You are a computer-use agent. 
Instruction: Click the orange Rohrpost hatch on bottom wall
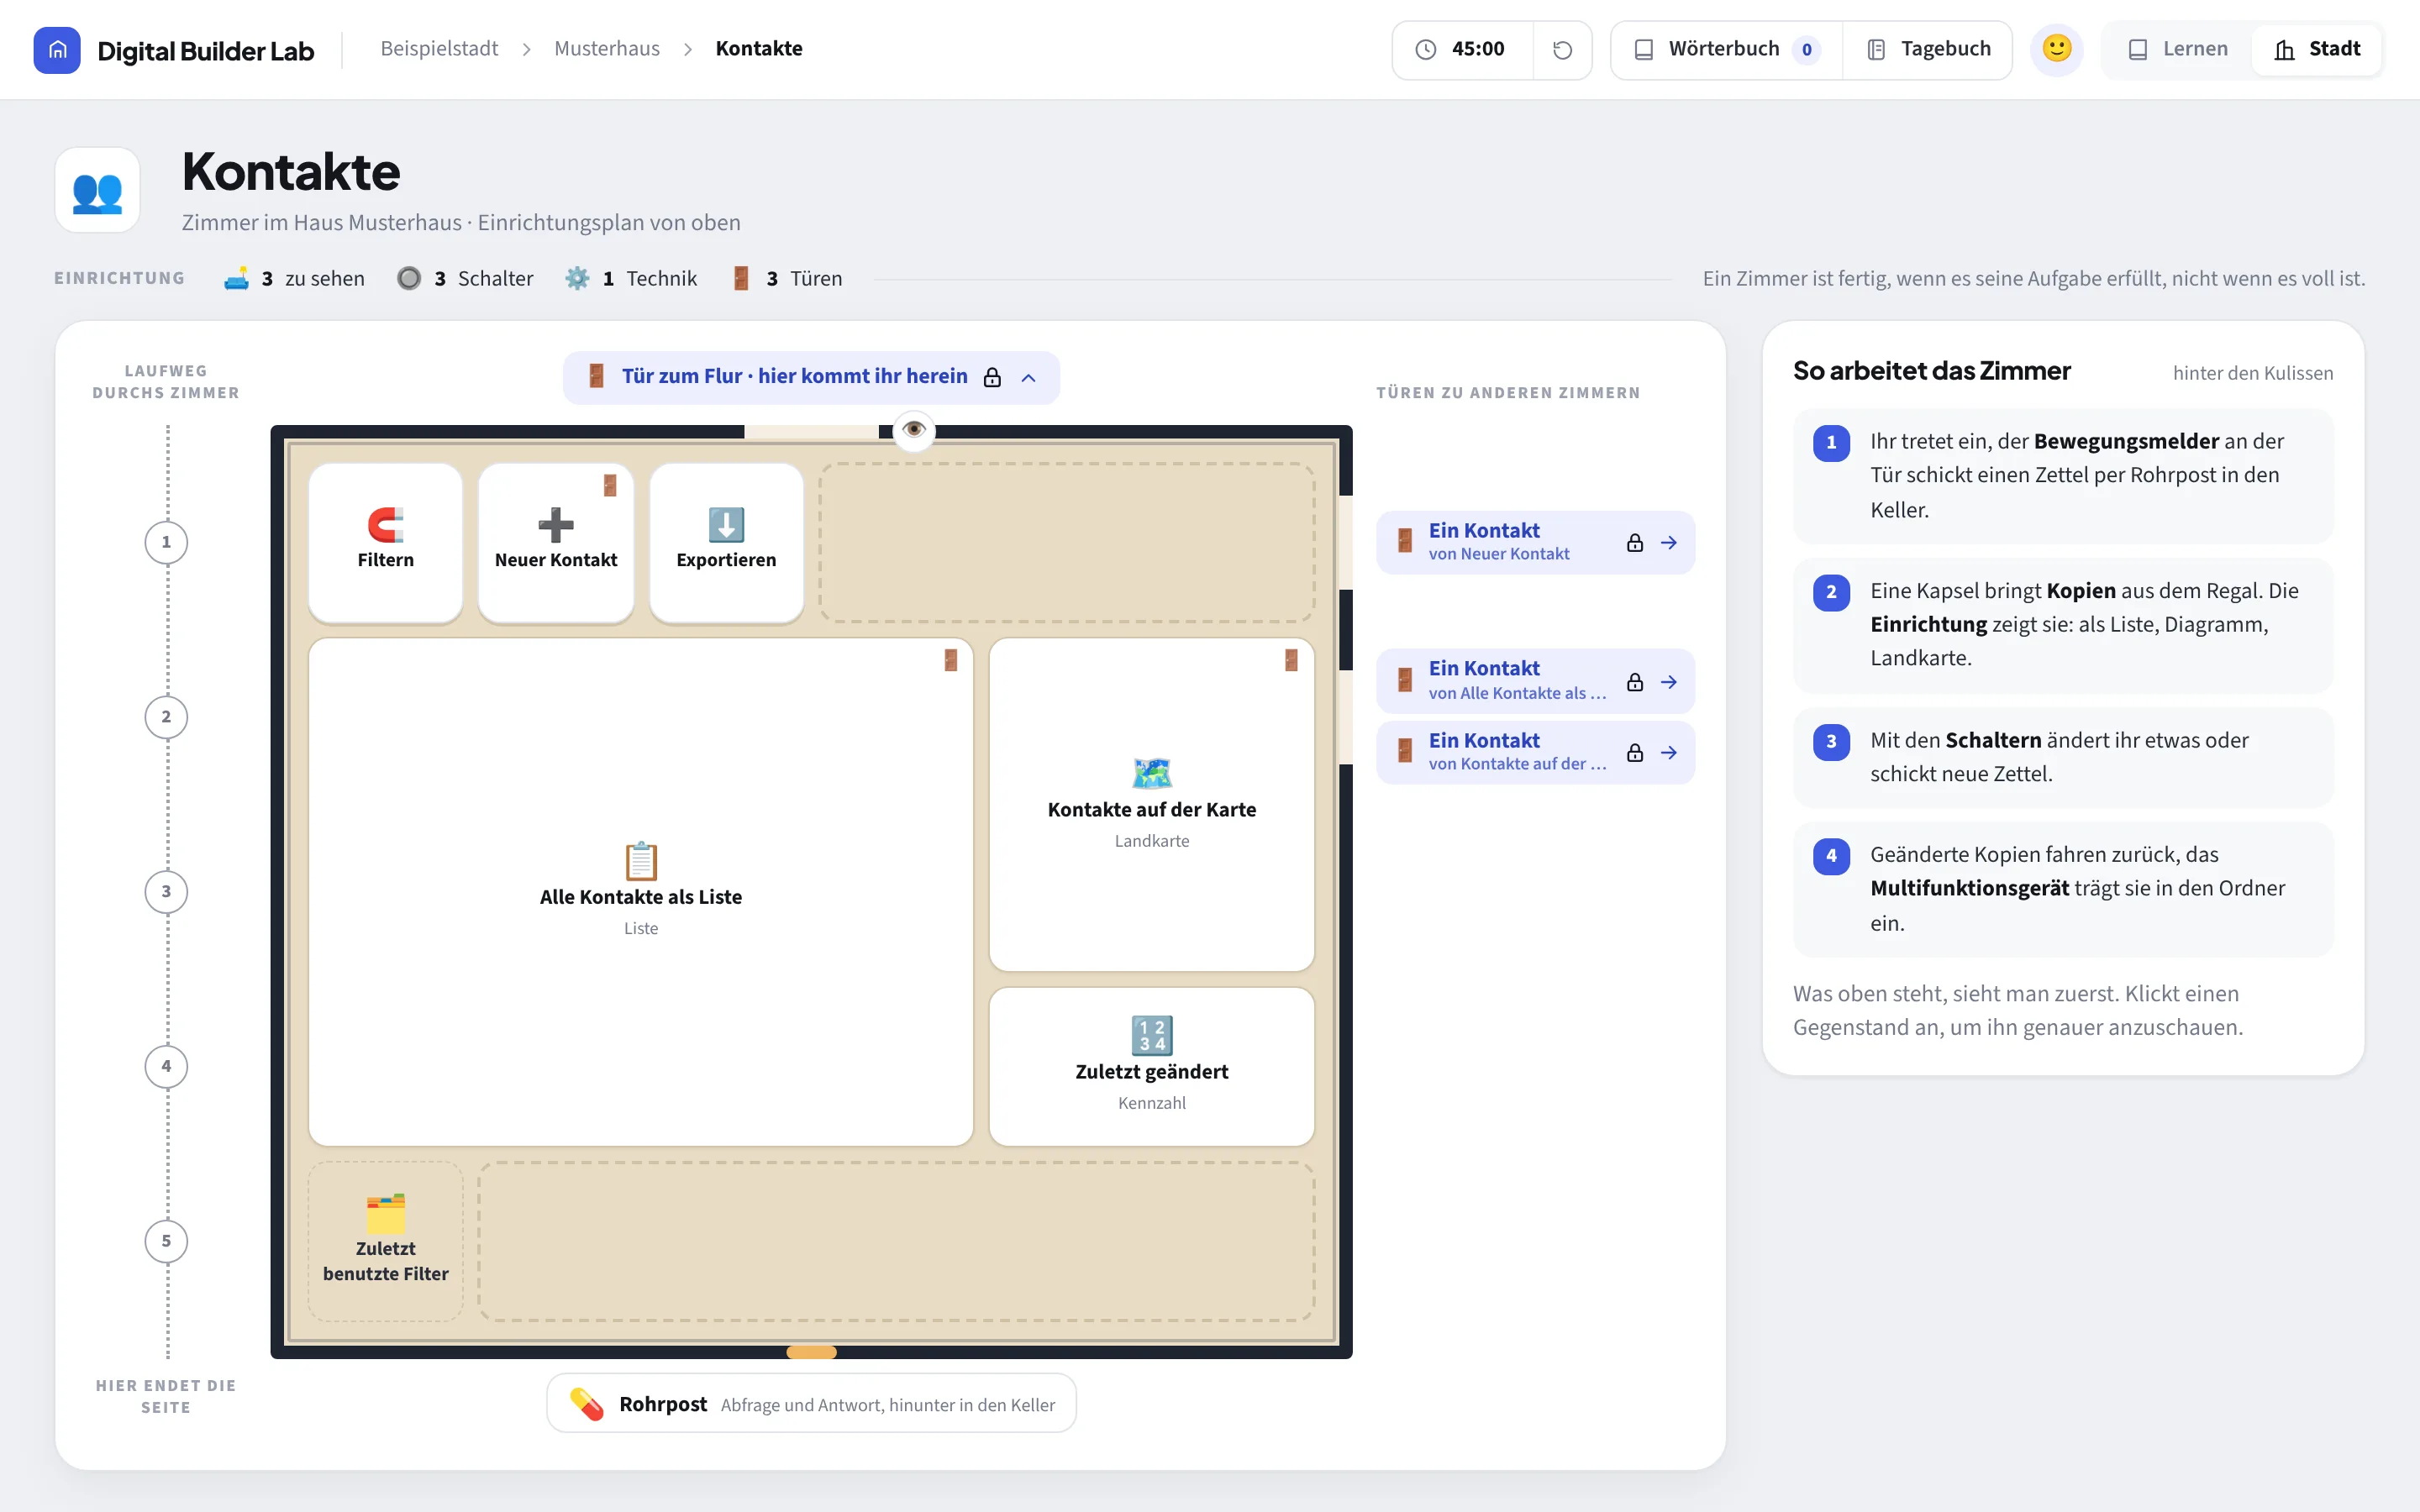(x=811, y=1352)
